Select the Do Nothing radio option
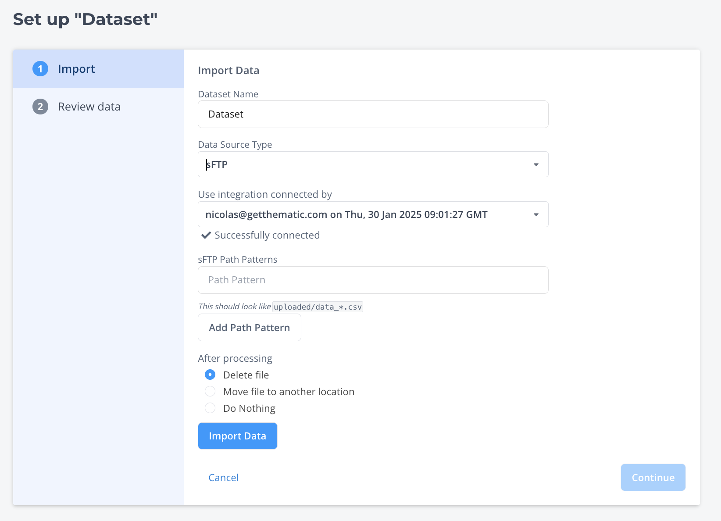Image resolution: width=721 pixels, height=521 pixels. click(x=210, y=408)
